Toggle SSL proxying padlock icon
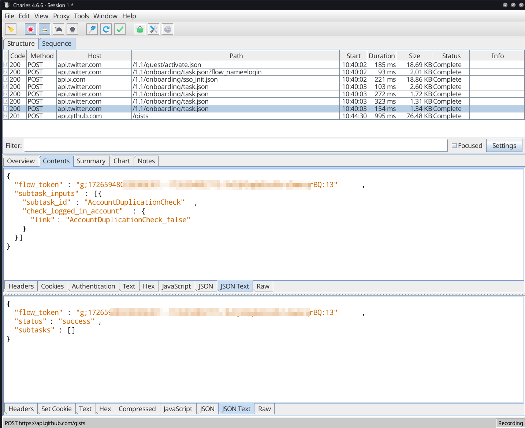This screenshot has height=428, width=525. [x=45, y=29]
